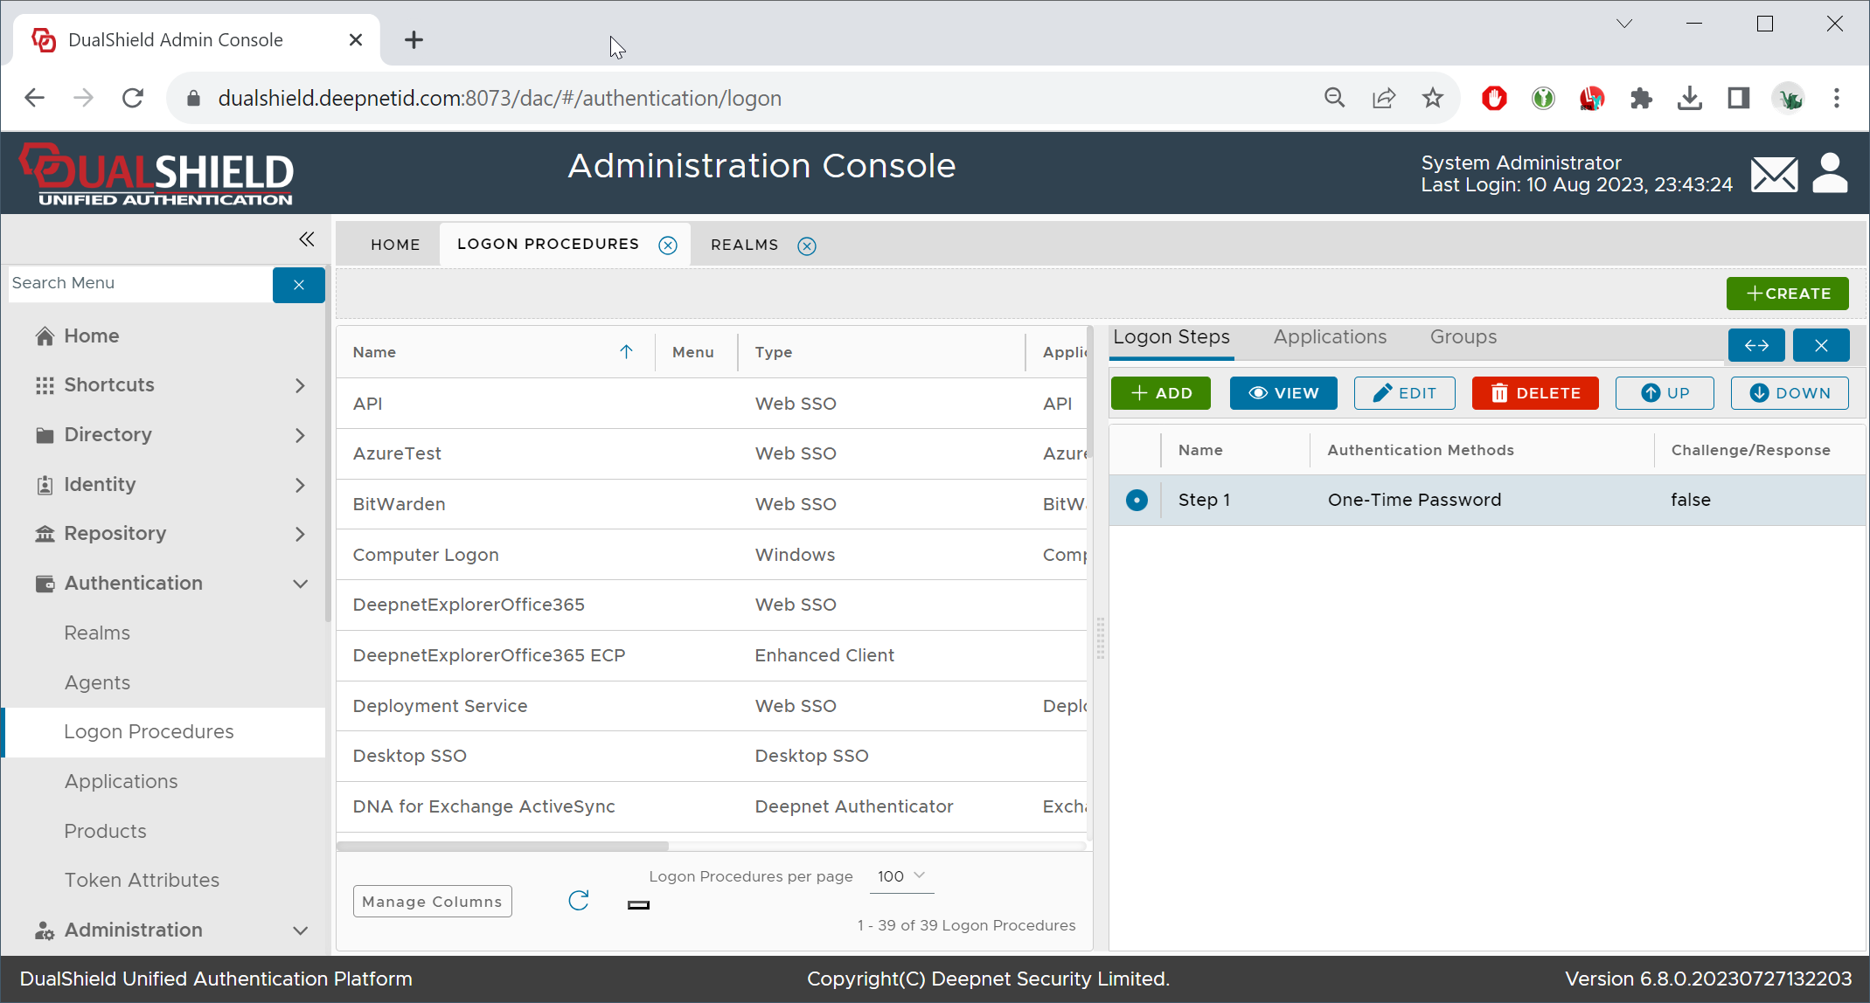Select the Step 1 radio button
The width and height of the screenshot is (1870, 1003).
tap(1137, 500)
